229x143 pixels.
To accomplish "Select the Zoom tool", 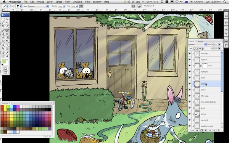I will [x=7, y=56].
